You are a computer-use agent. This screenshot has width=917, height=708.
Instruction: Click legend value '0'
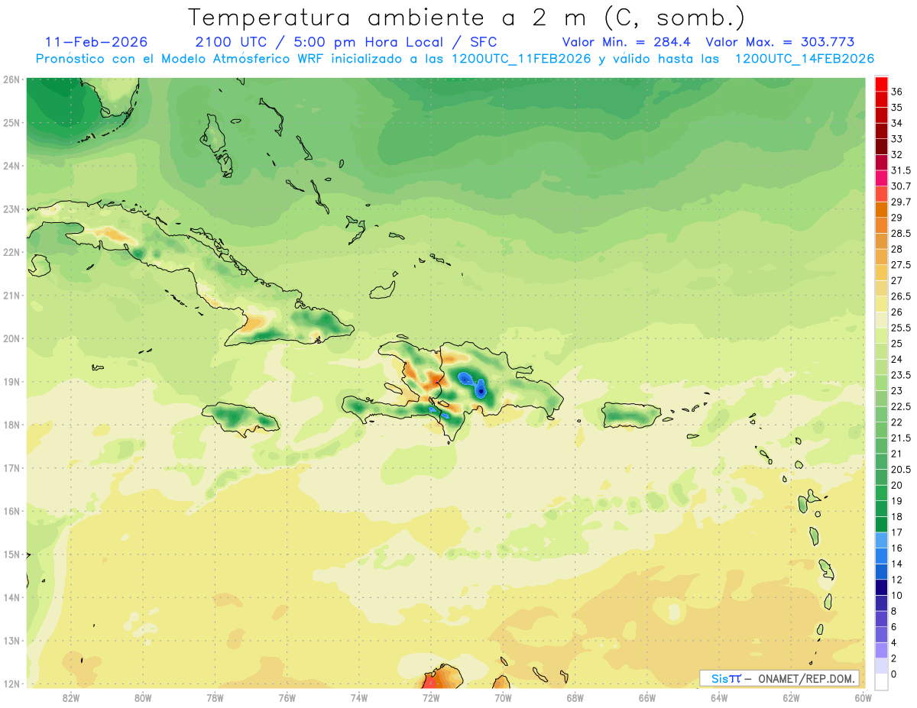(x=895, y=674)
